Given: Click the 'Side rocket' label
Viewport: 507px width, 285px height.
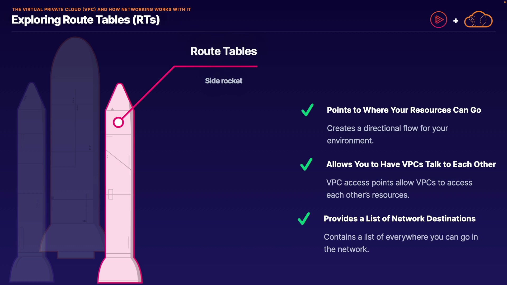Looking at the screenshot, I should (223, 81).
